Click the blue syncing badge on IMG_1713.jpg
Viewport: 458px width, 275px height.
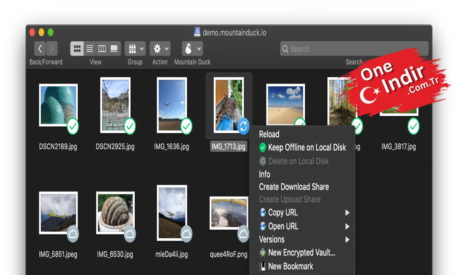pyautogui.click(x=243, y=126)
